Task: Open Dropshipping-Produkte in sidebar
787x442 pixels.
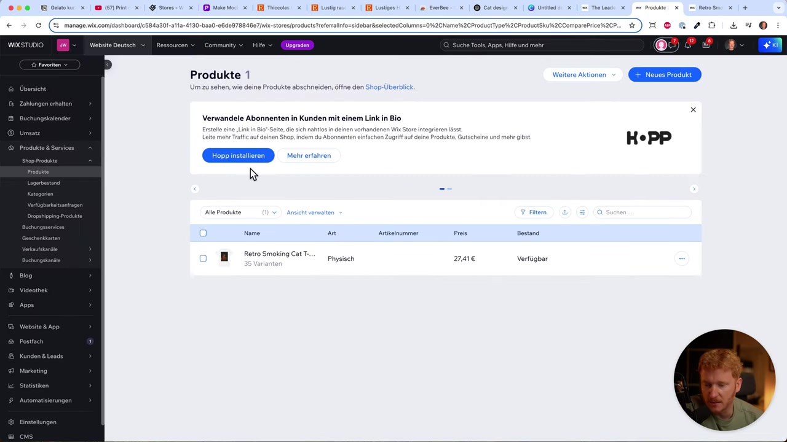Action: (x=55, y=216)
